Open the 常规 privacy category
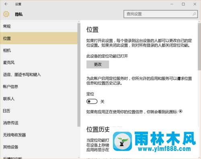Viewport: 201px width, 159px height. (39, 26)
